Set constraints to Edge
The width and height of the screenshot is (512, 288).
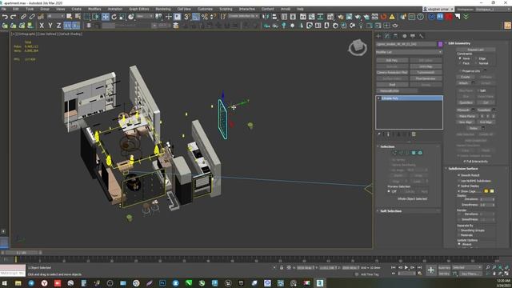coord(479,58)
